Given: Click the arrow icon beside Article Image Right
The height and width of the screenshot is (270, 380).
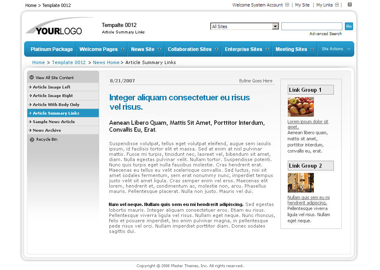Looking at the screenshot, I should click(x=30, y=95).
